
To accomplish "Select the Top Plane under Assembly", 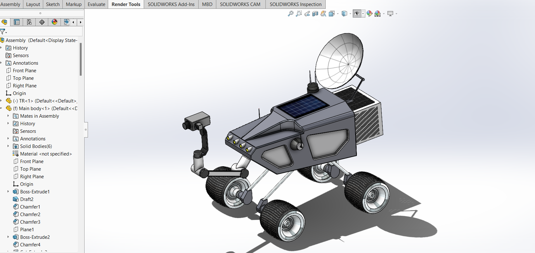I will 23,78.
